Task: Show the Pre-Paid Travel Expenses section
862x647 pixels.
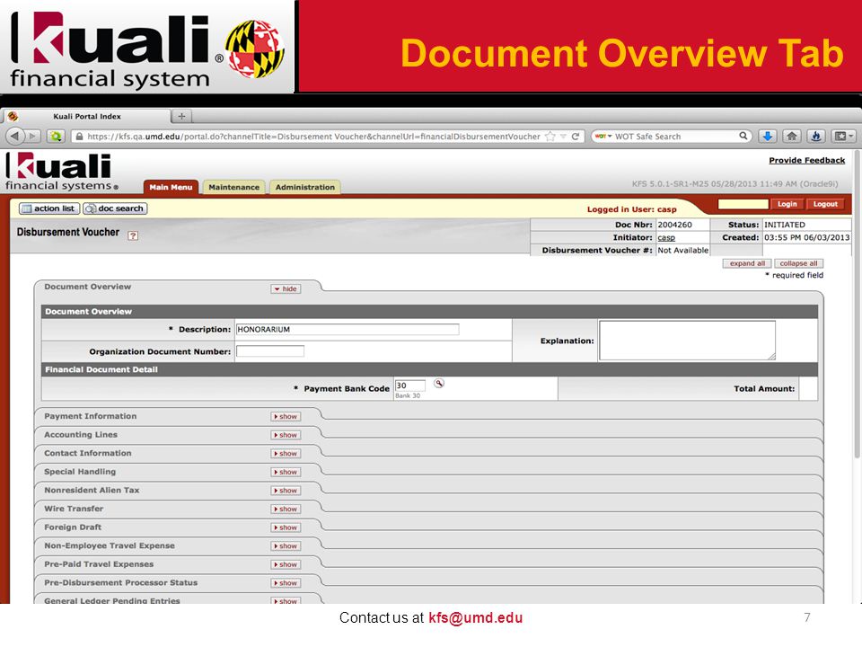Action: tap(286, 565)
